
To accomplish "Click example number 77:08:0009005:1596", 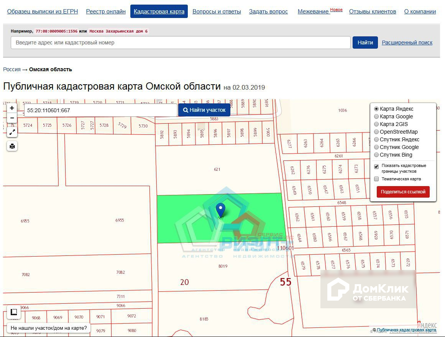I will [56, 31].
